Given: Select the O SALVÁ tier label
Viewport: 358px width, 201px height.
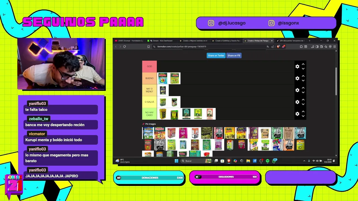Looking at the screenshot, I should pyautogui.click(x=149, y=102).
